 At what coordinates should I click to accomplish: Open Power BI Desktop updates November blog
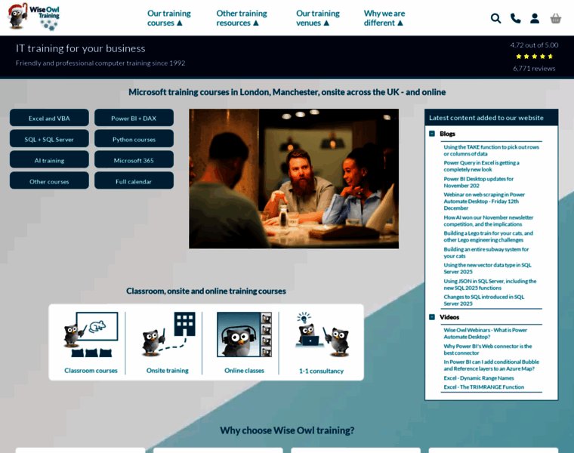(x=478, y=182)
